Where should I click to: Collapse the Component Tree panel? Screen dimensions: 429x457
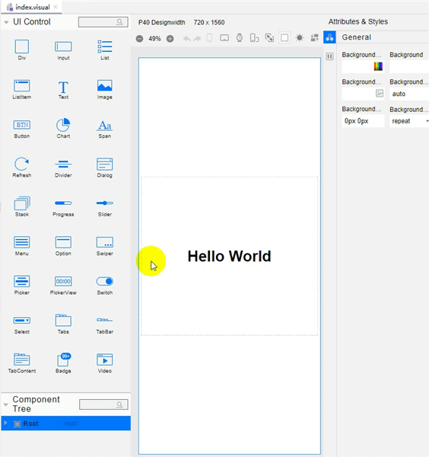click(6, 404)
